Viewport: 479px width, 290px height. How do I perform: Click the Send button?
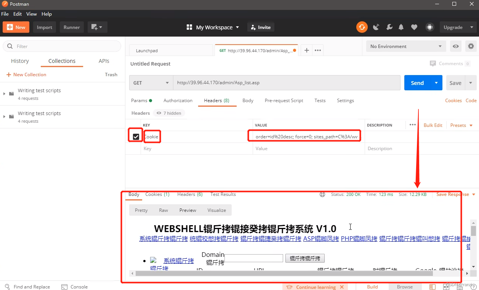417,83
